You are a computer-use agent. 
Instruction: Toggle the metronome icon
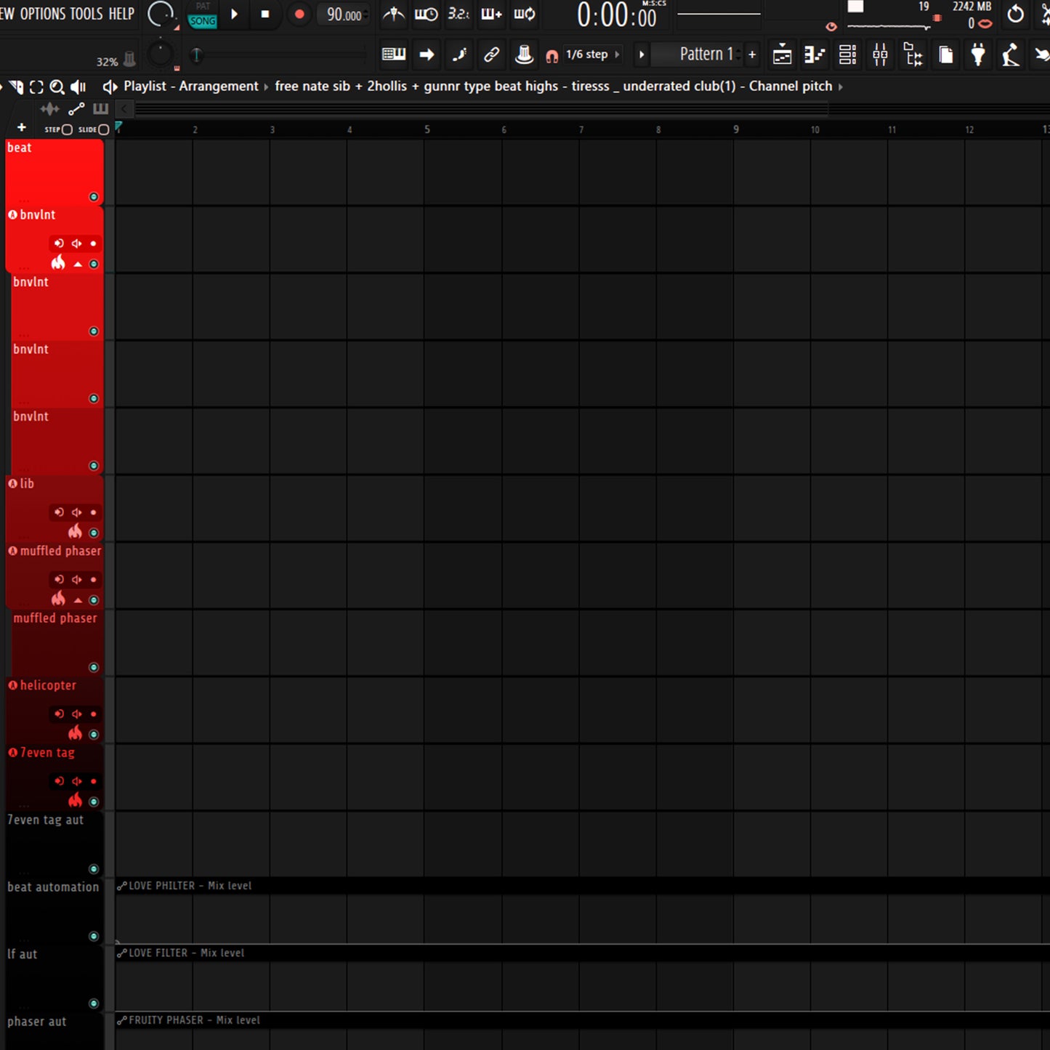click(x=393, y=14)
